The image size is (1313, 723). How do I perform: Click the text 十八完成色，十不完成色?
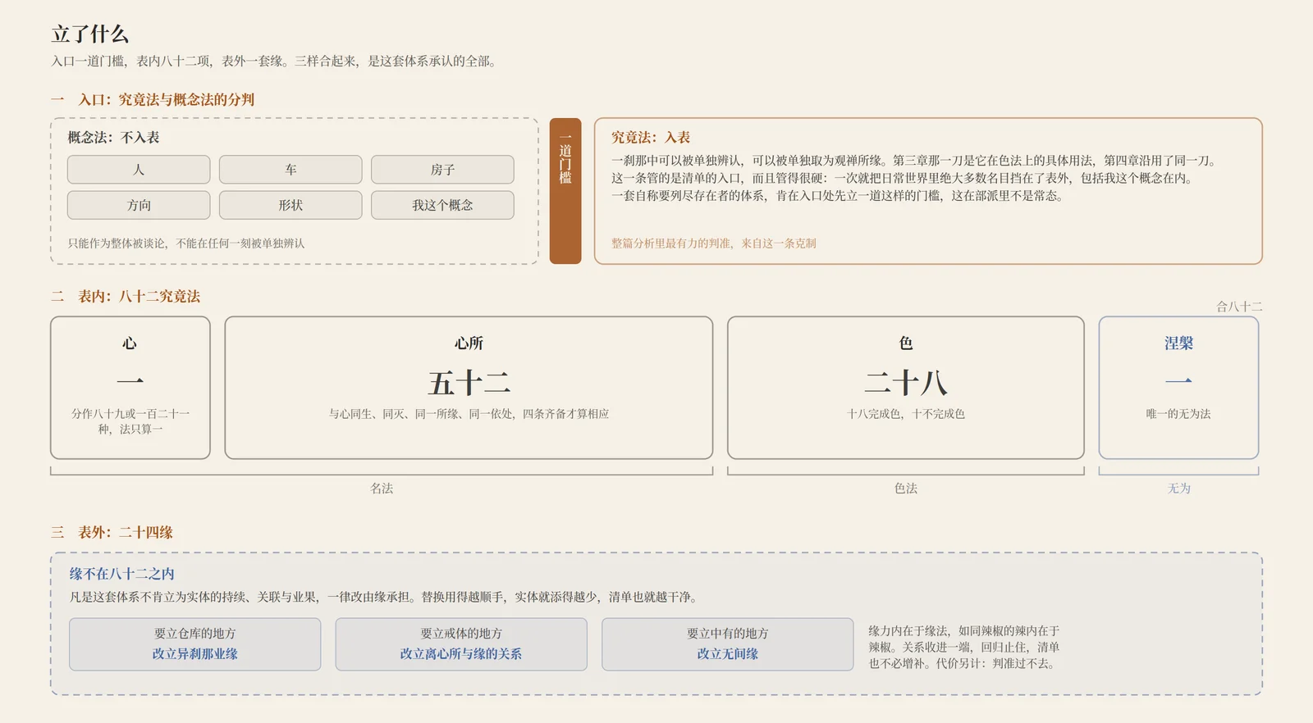pyautogui.click(x=906, y=414)
